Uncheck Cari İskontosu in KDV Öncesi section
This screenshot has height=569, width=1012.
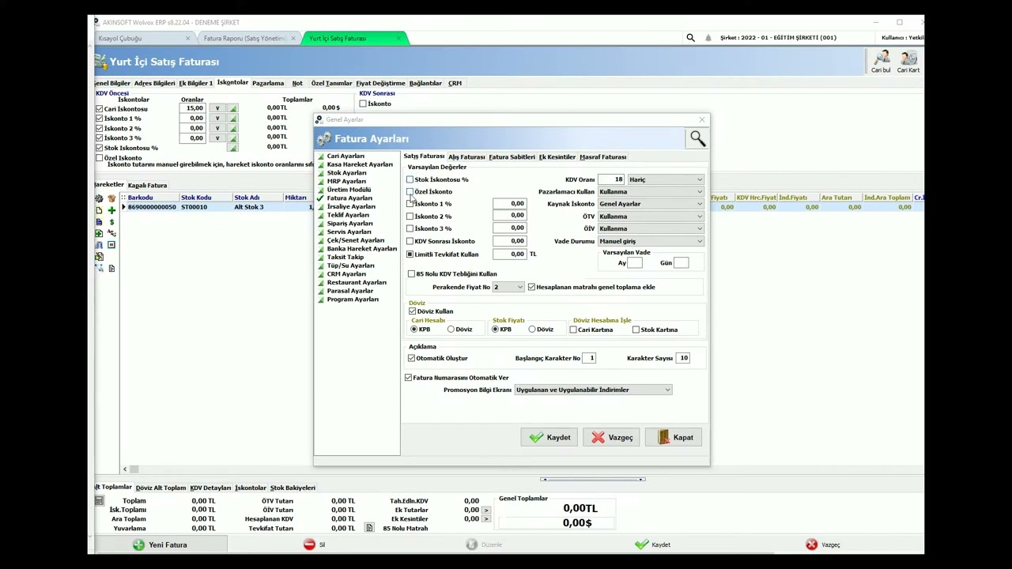pyautogui.click(x=100, y=108)
